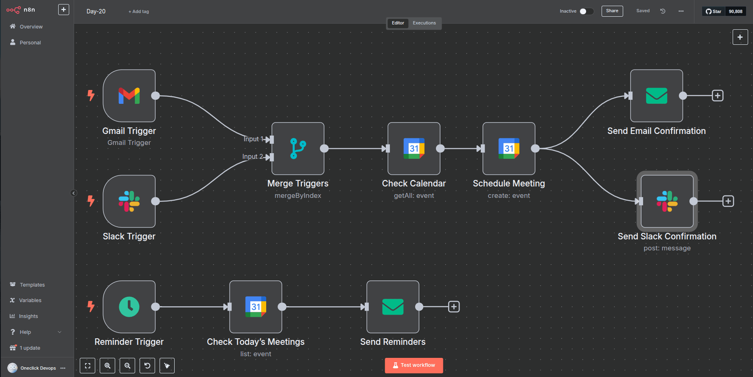Click the + Add tag link
Viewport: 753px width, 377px height.
pos(139,11)
